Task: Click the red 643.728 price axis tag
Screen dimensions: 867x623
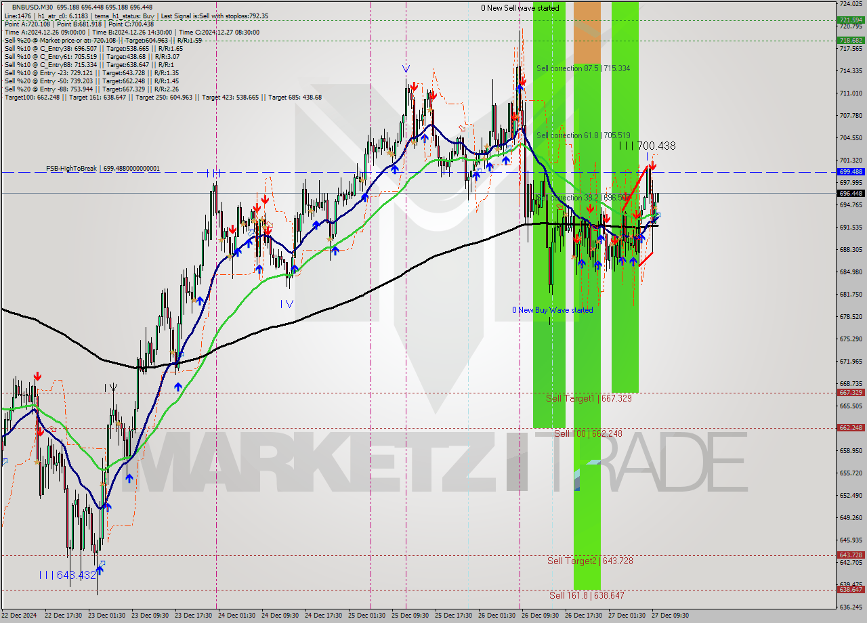Action: point(851,555)
